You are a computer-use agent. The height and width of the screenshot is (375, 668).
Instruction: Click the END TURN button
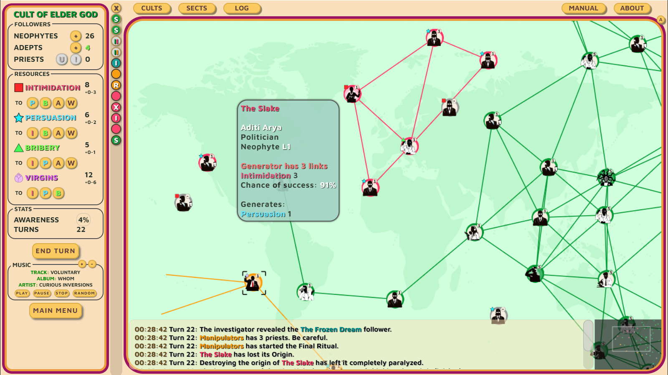[55, 251]
